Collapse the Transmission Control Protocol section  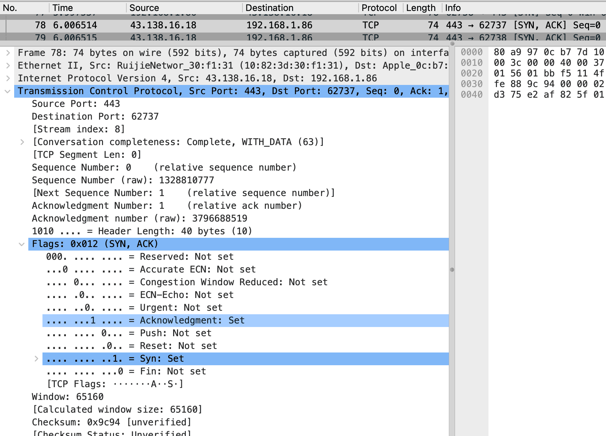point(8,91)
